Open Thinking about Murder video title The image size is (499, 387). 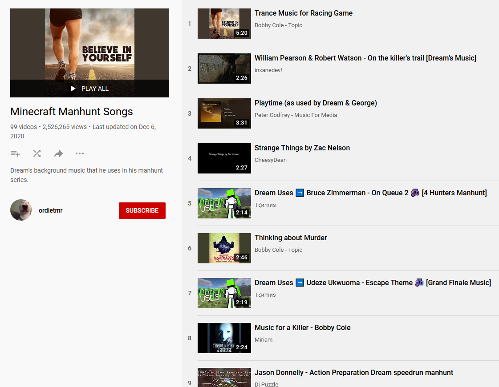[x=291, y=238]
